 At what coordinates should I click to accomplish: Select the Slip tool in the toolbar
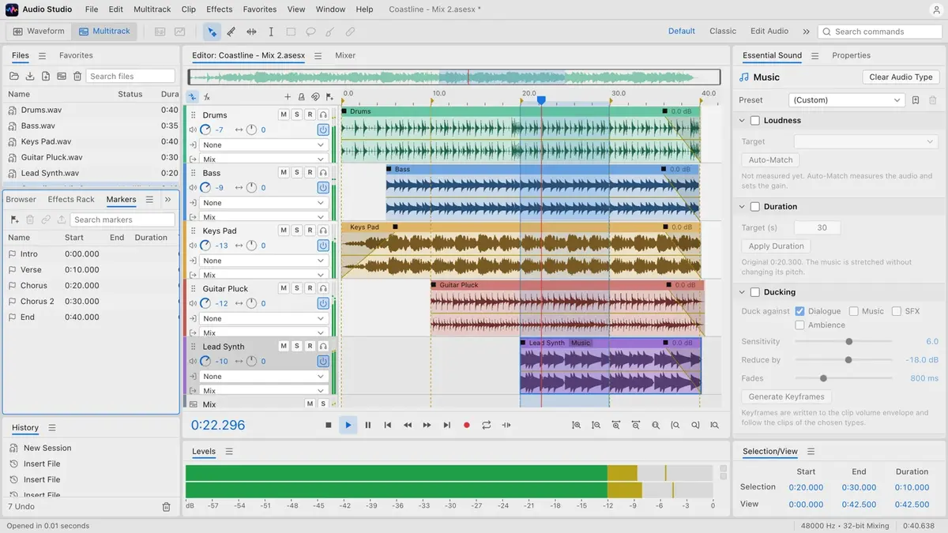click(x=251, y=32)
